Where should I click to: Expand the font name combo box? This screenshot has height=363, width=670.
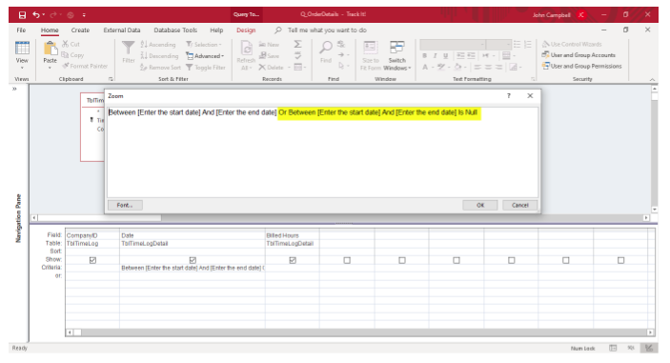point(482,45)
